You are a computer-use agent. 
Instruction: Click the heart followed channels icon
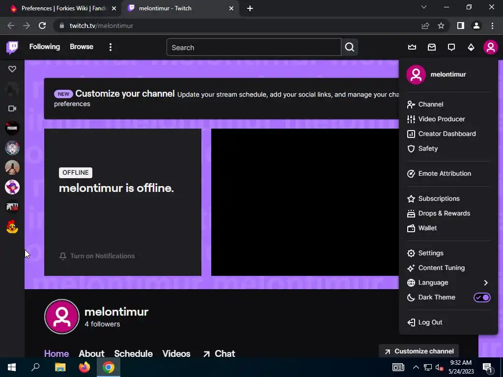click(x=12, y=69)
